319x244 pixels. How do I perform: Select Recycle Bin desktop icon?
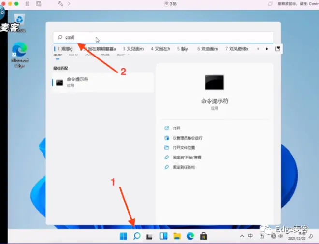click(19, 23)
